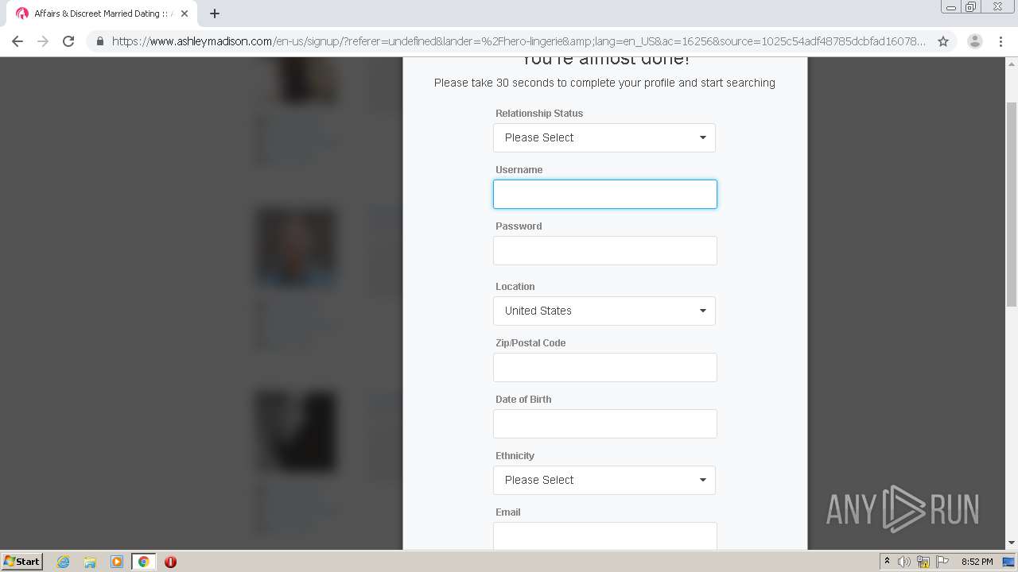This screenshot has width=1018, height=572.
Task: Click the Zip/Postal Code label
Action: click(x=530, y=342)
